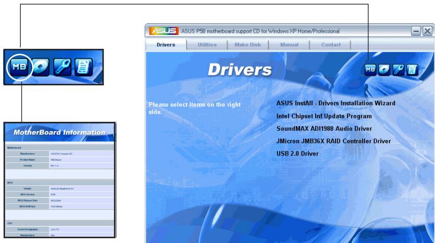Install the USB 2.0 Driver
Viewport: 435px width, 243px height.
297,154
